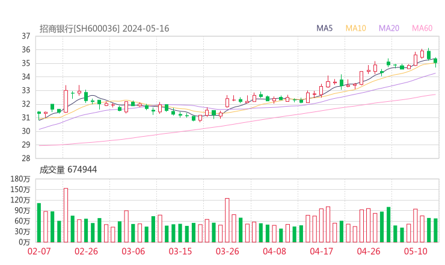Click the 30万 volume axis label
The width and height of the screenshot is (445, 265).
click(x=22, y=231)
